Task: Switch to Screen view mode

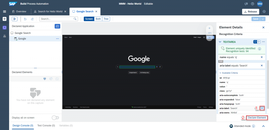Action: click(x=89, y=19)
